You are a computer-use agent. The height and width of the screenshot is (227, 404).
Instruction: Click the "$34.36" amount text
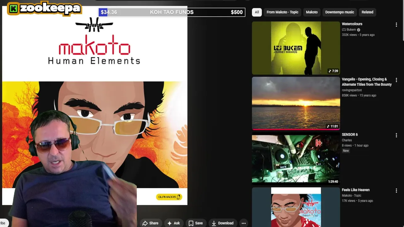tap(109, 12)
